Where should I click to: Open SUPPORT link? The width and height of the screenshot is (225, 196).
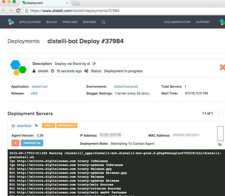203,22
